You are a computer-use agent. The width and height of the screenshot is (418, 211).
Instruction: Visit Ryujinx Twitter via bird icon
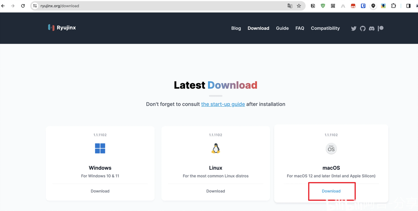pyautogui.click(x=354, y=28)
